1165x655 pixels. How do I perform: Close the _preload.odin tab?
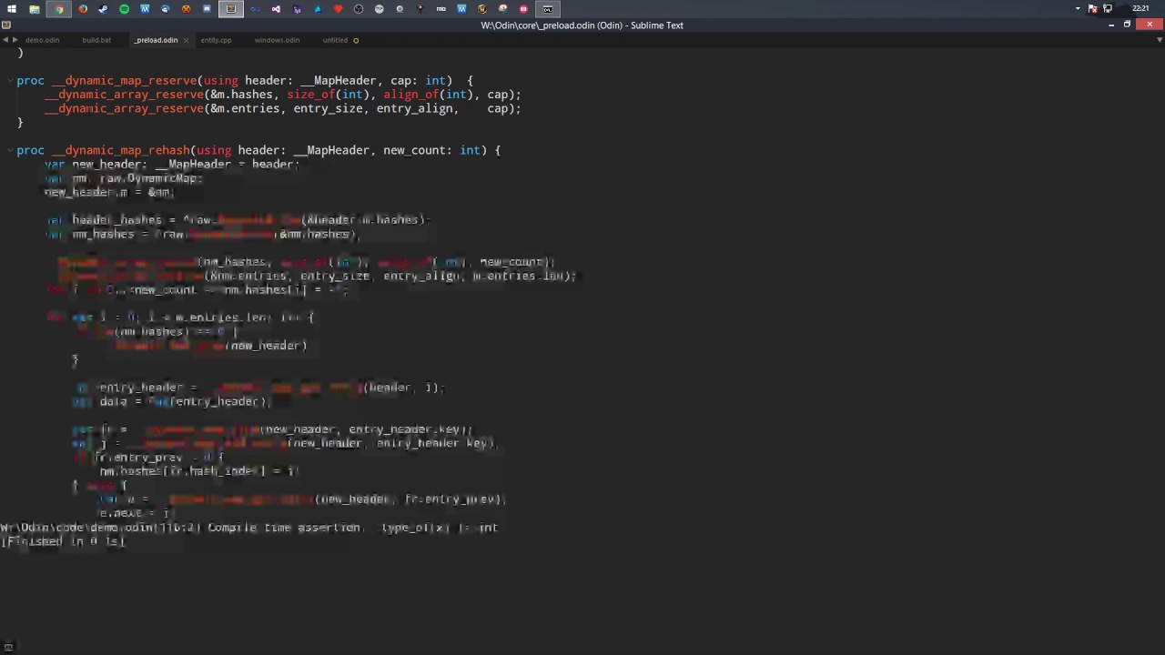(x=187, y=40)
